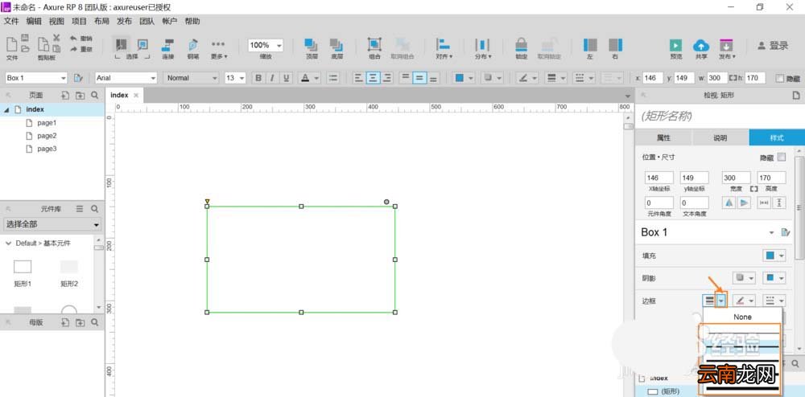Click the 矩形1 widget in library
The height and width of the screenshot is (397, 805).
pos(23,272)
